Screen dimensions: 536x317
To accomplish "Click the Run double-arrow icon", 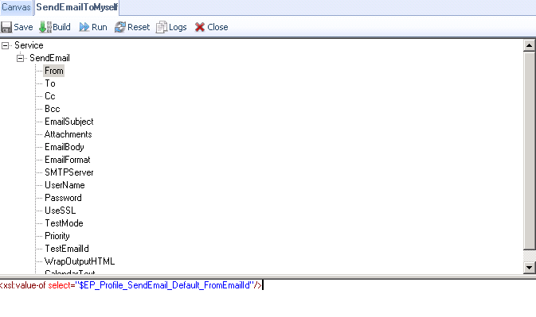I will pos(84,27).
